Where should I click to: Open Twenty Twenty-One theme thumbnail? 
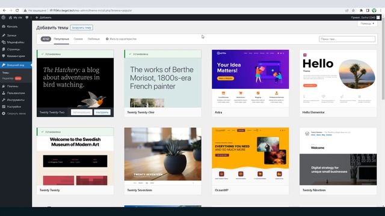click(163, 83)
